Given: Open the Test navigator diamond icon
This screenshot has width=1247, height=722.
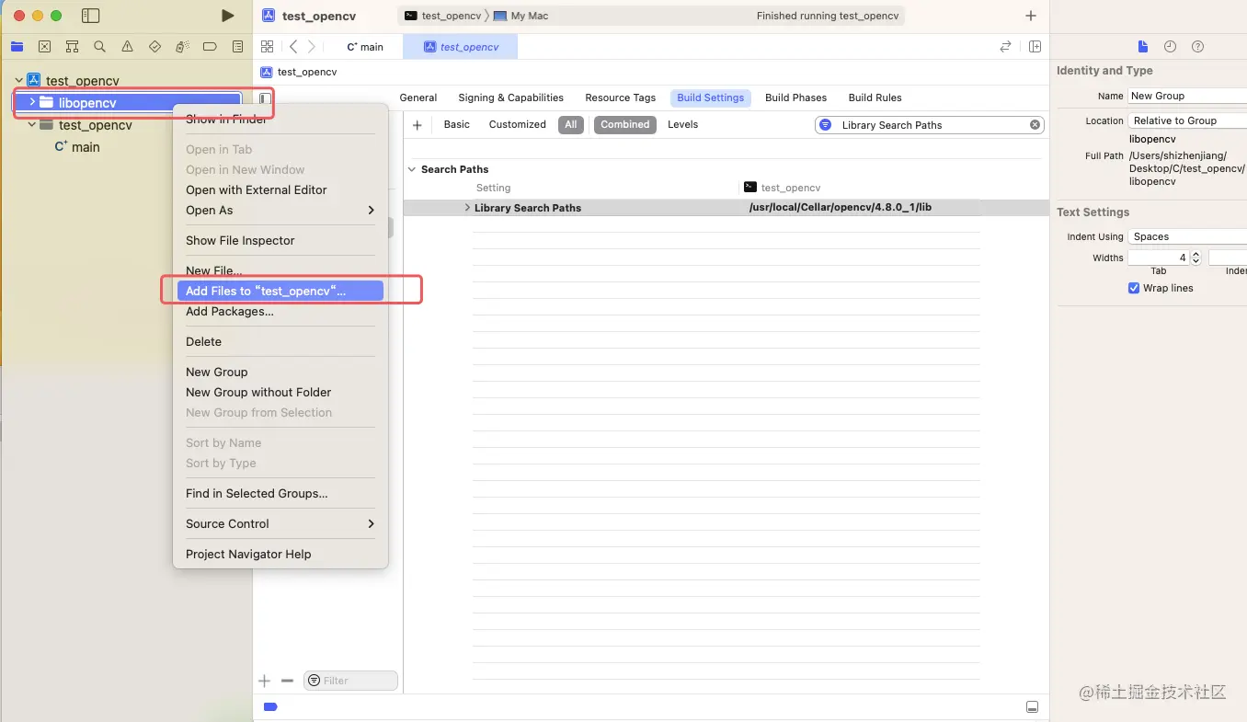Looking at the screenshot, I should (x=154, y=47).
